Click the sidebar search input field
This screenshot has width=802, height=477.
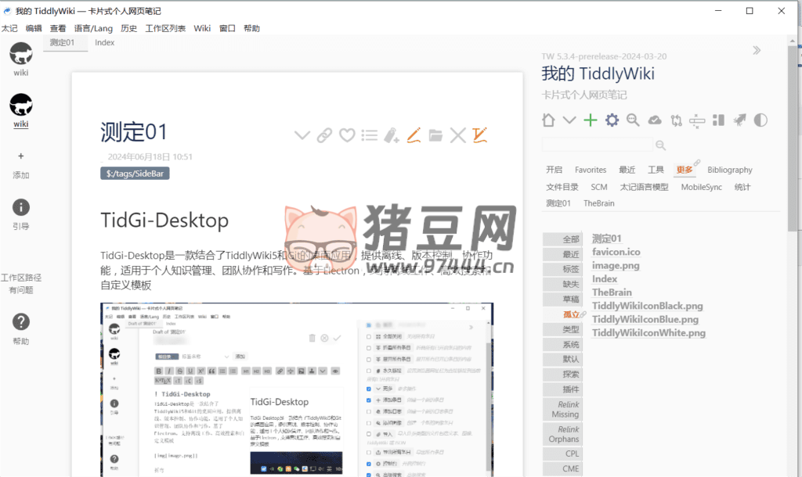tap(597, 145)
